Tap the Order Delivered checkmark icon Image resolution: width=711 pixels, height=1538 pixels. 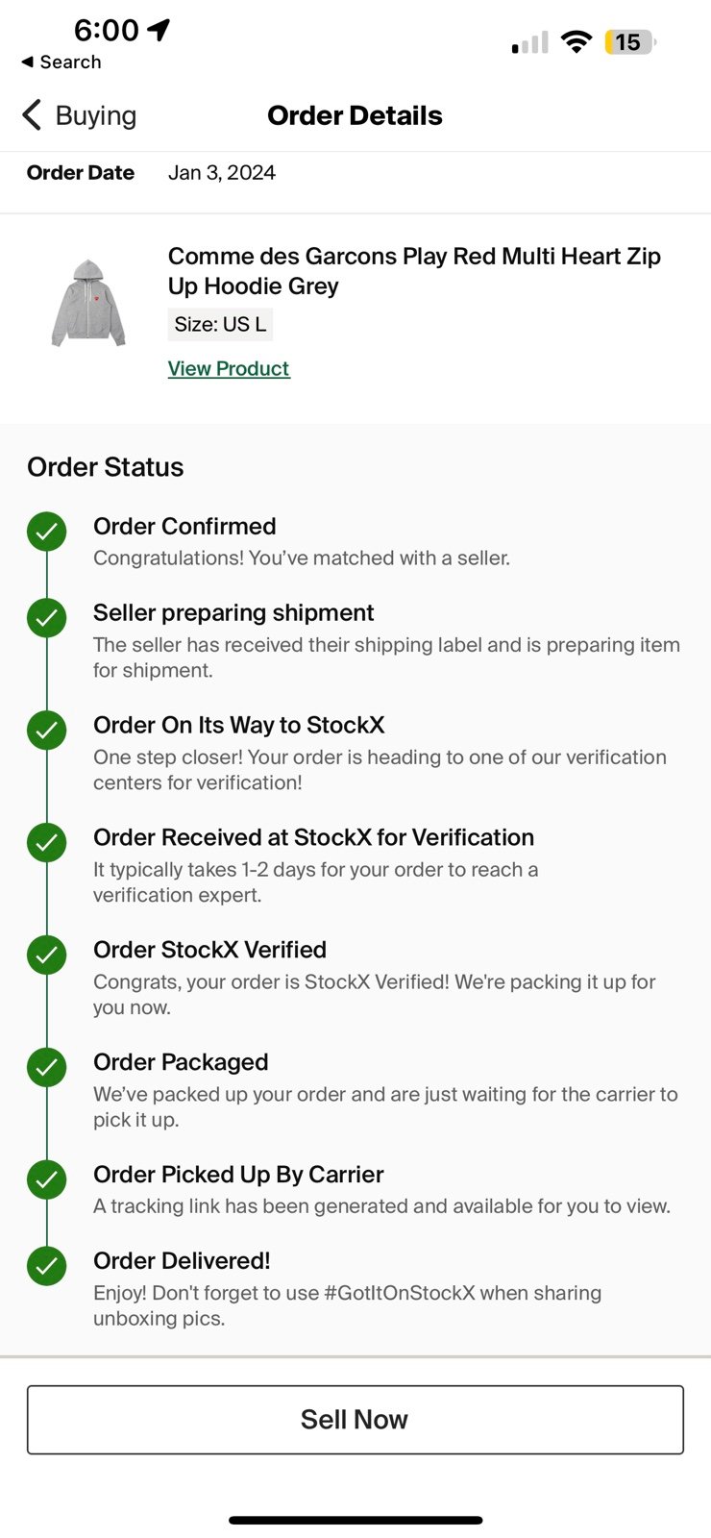pos(46,1266)
